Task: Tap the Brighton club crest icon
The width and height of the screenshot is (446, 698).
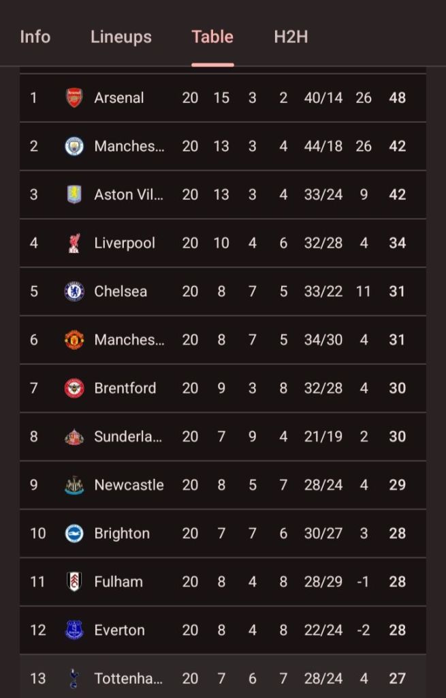Action: [74, 534]
